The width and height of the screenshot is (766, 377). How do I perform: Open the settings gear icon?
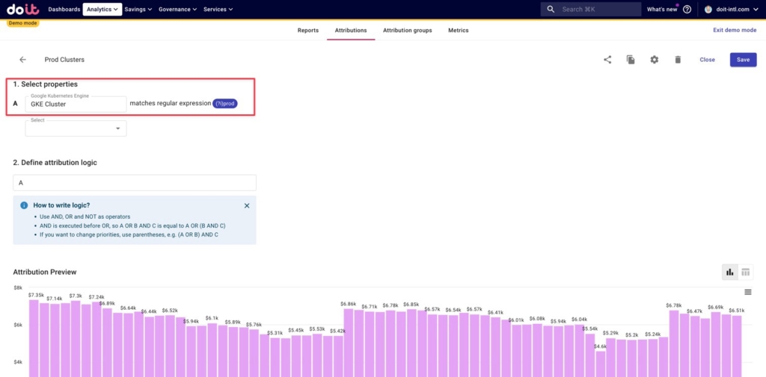[654, 60]
